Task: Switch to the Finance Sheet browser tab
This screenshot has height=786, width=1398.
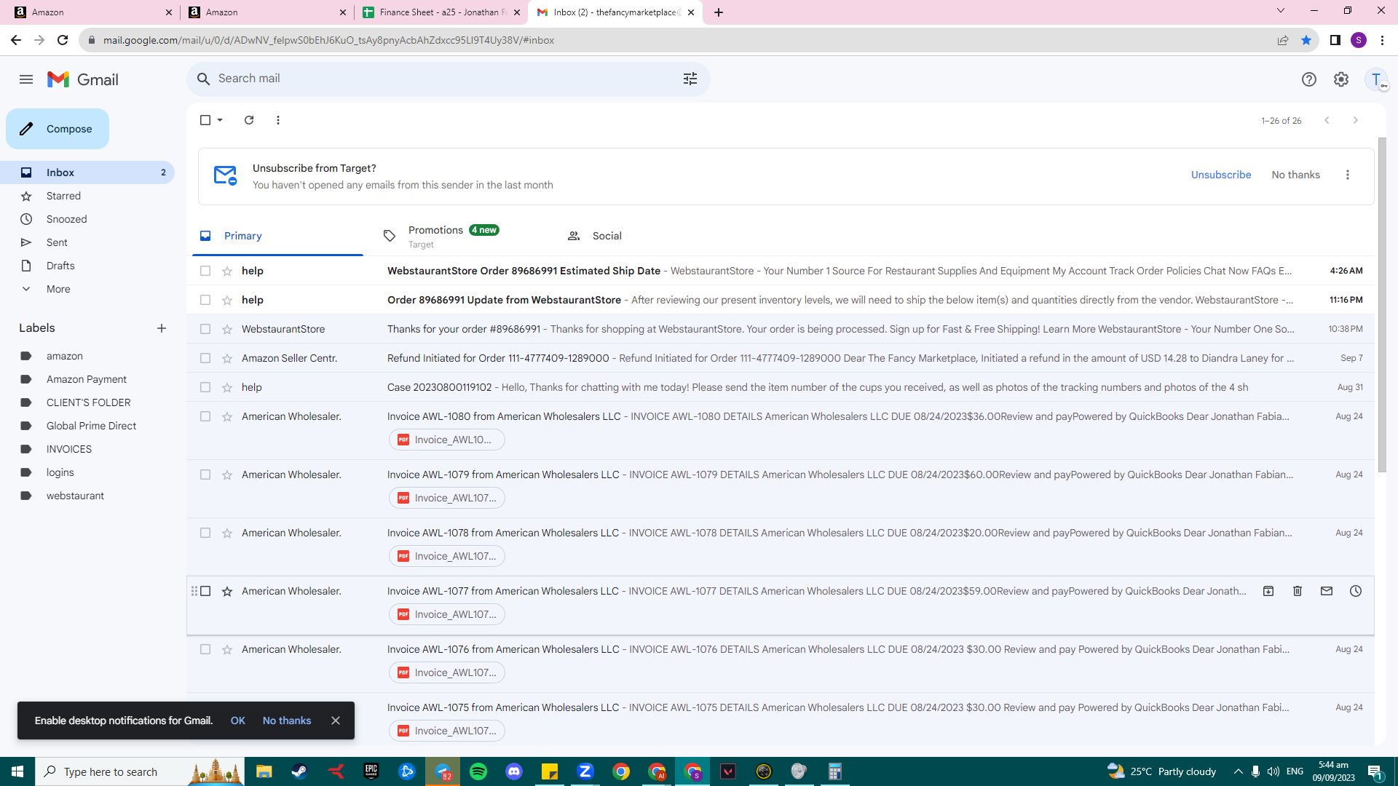Action: pos(441,12)
